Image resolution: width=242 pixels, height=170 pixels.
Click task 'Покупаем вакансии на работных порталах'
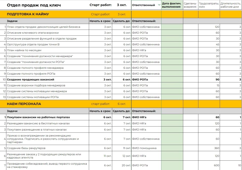pos(38,117)
